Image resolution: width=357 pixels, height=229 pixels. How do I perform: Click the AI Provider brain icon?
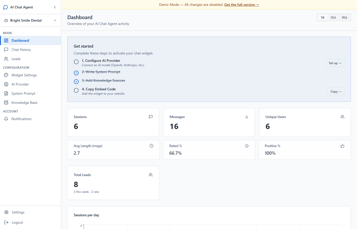click(x=6, y=84)
